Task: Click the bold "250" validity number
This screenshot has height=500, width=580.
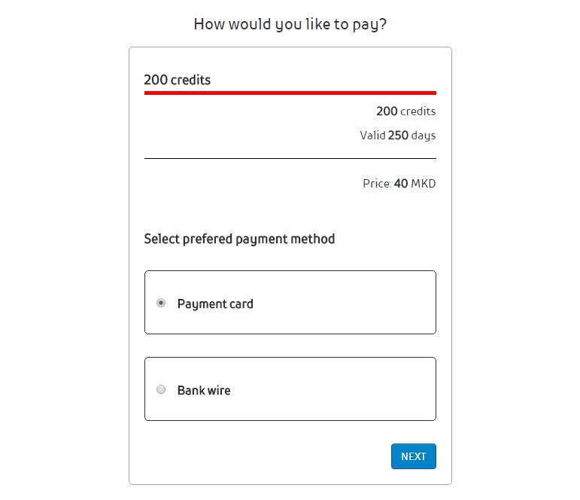Action: tap(398, 136)
